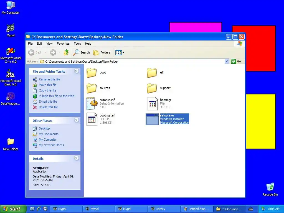The width and height of the screenshot is (284, 213).
Task: Switch to untitled.bmp taskbar button
Action: 196,209
